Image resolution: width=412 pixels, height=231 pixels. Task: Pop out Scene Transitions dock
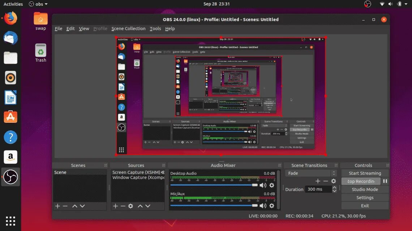[336, 165]
